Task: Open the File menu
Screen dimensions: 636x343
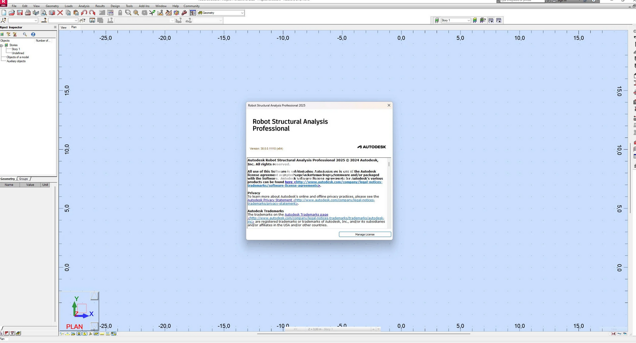Action: [x=14, y=6]
